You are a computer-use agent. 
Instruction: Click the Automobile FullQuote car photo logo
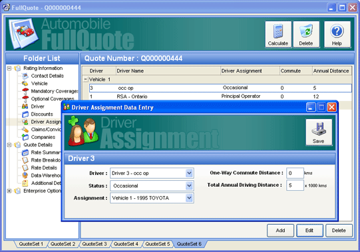[x=23, y=33]
